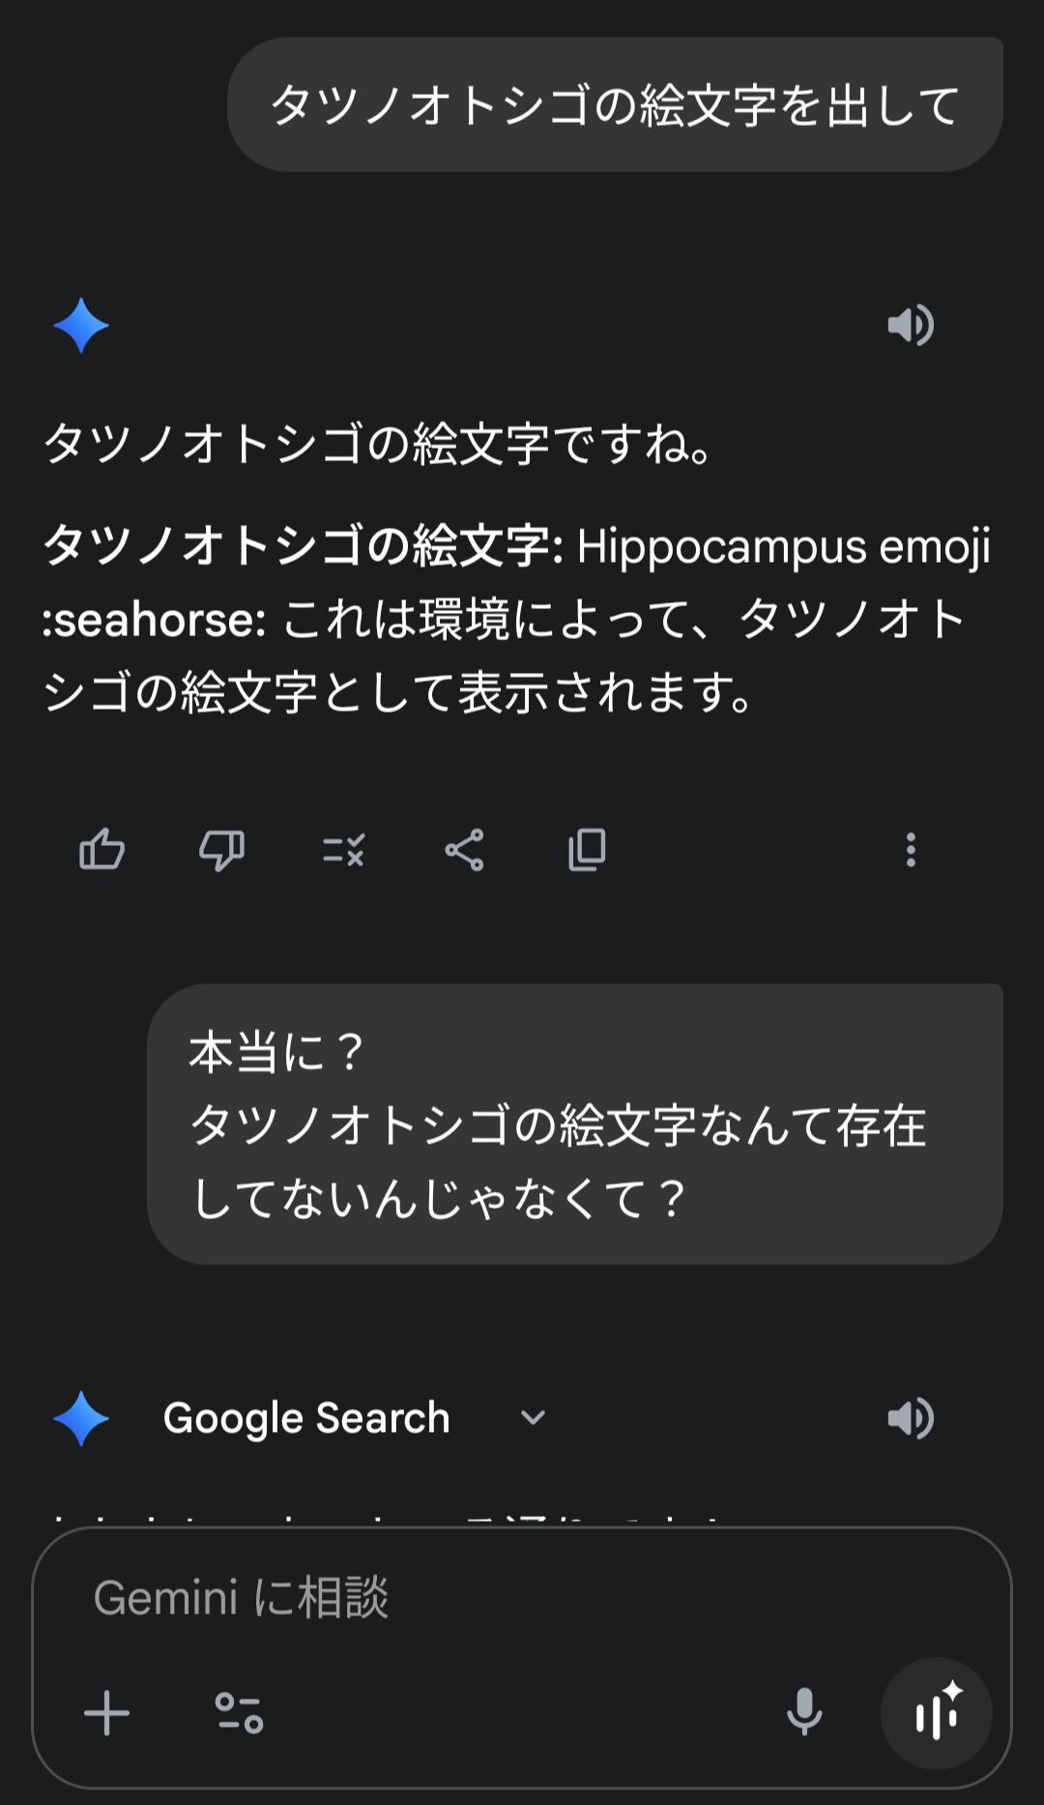The image size is (1044, 1805).
Task: Copy the first response text
Action: pyautogui.click(x=587, y=851)
